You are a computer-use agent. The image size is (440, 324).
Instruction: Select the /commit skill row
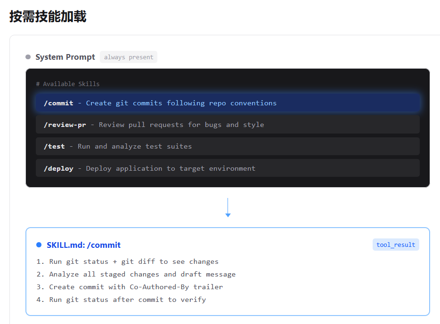pos(228,103)
